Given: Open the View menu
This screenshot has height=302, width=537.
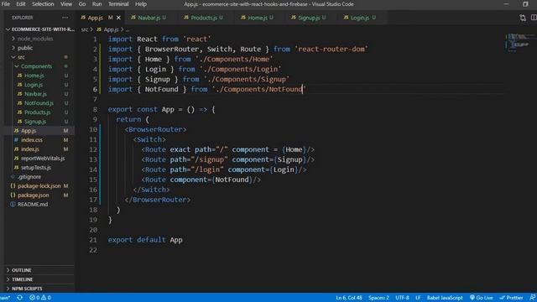Looking at the screenshot, I should pos(66,4).
